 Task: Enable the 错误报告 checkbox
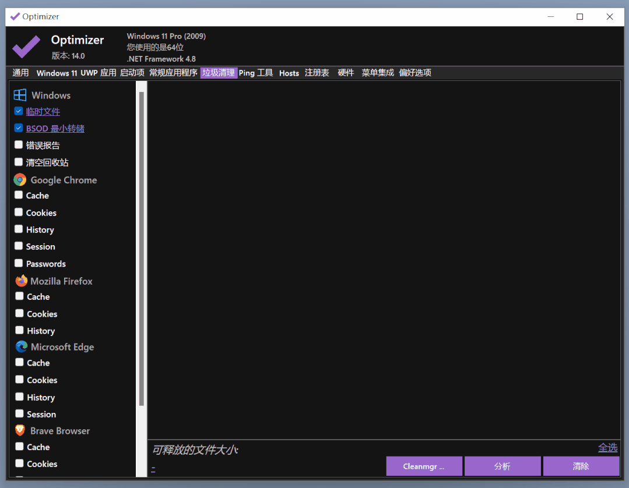(x=19, y=144)
